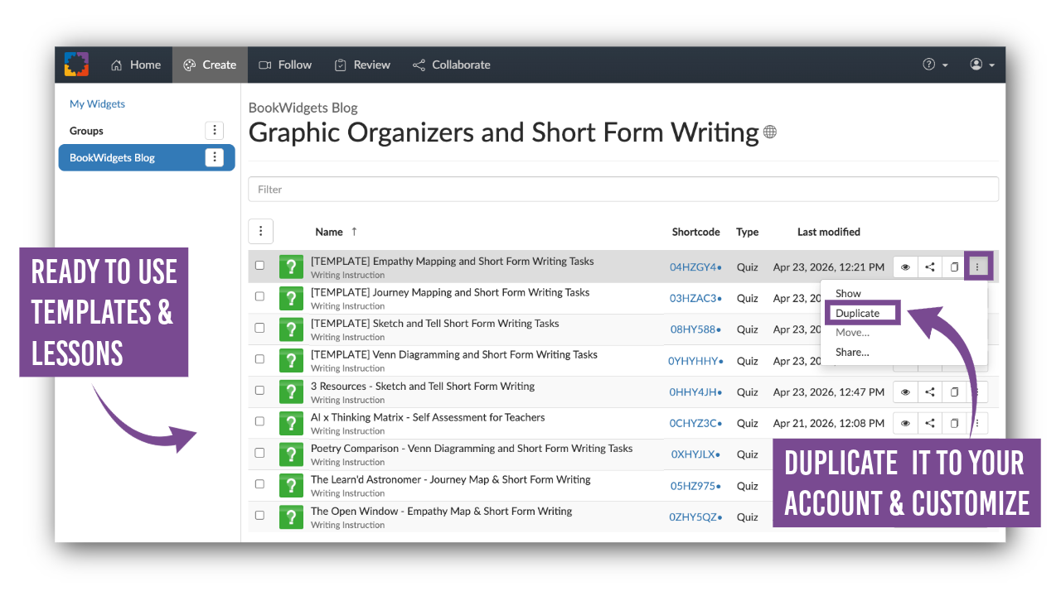Check the AI x Thinking Matrix checkbox
The image size is (1061, 596).
[259, 421]
